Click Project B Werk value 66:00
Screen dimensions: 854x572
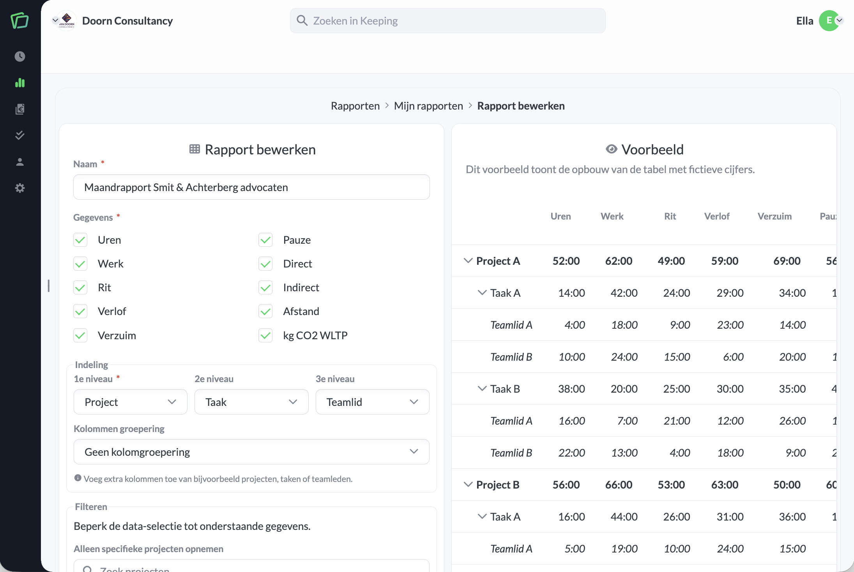point(619,485)
